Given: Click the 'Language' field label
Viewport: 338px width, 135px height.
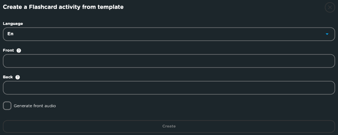Looking at the screenshot, I should point(13,24).
